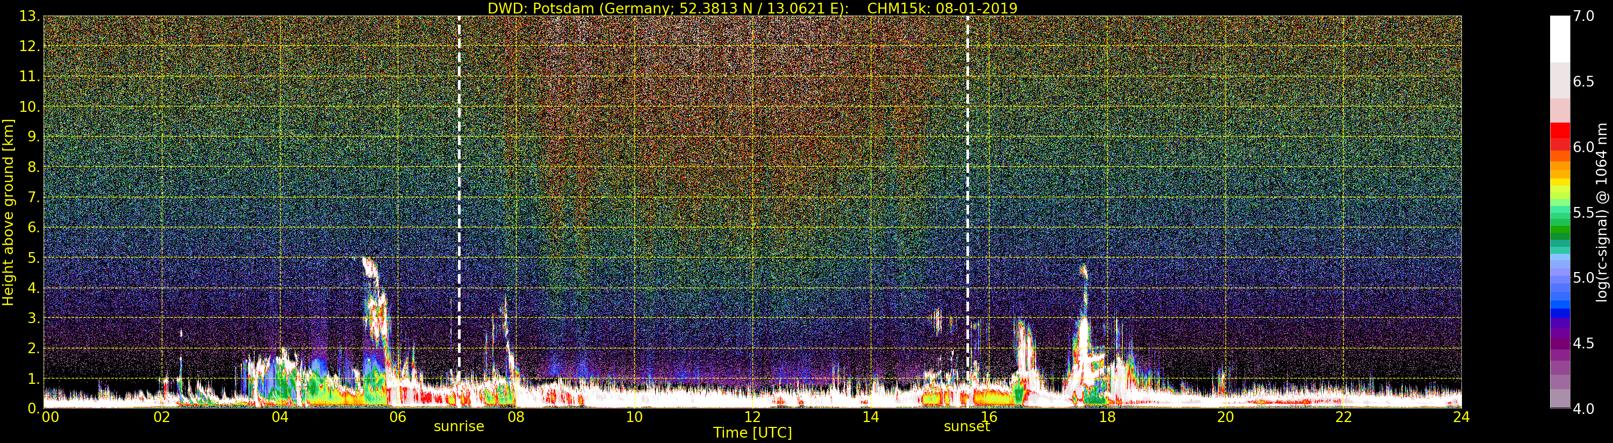The image size is (1613, 443).
Task: Click the 'sunrise' label below the axis
Action: pyautogui.click(x=459, y=427)
